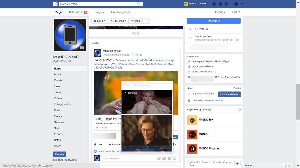The image size is (300, 168).
Task: Select Events in page sidebar
Action: [58, 116]
